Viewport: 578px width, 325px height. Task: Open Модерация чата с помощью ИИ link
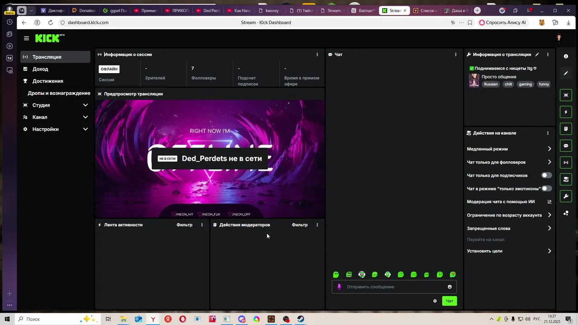[509, 202]
